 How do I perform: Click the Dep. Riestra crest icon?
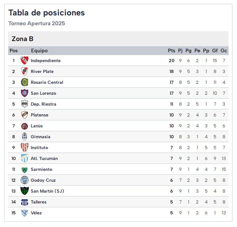[24, 104]
